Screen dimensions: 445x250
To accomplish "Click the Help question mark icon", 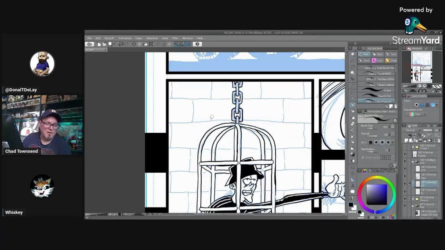I will pos(197,44).
